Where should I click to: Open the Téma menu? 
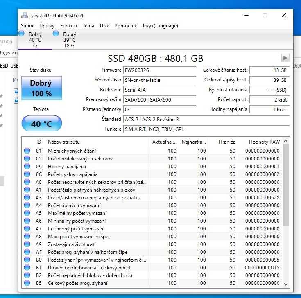88,26
